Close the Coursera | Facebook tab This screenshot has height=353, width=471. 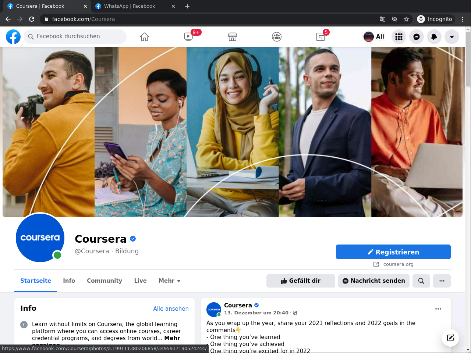[85, 6]
